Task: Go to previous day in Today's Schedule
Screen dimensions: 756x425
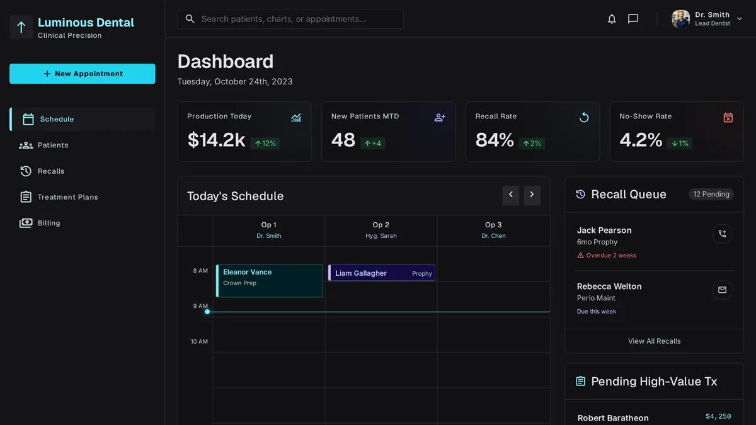Action: pyautogui.click(x=511, y=195)
